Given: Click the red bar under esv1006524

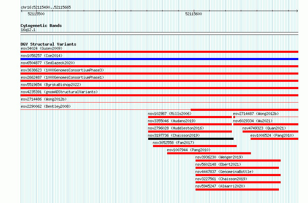Looking at the screenshot, I should [x=274, y=139].
